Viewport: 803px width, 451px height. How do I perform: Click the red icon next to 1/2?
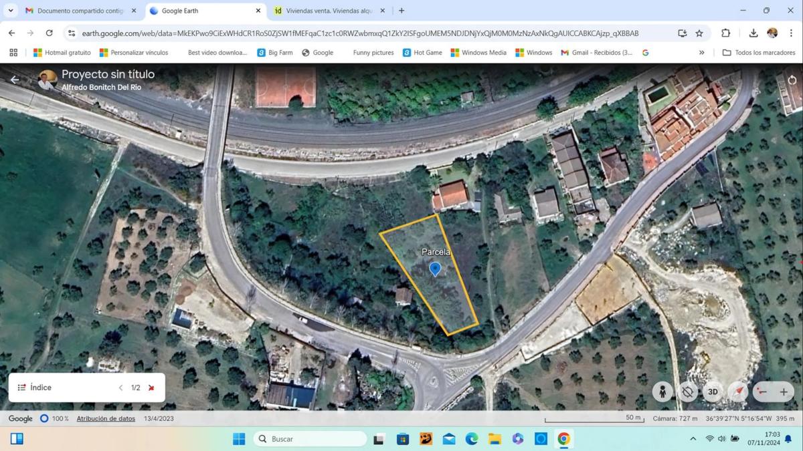tap(151, 388)
